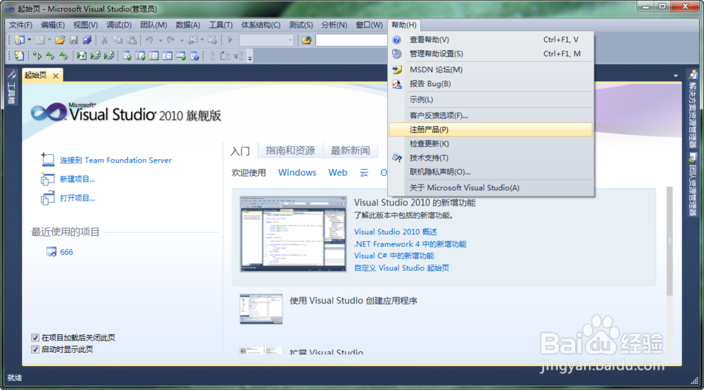Select the Windows category link
The height and width of the screenshot is (390, 704).
(x=297, y=172)
